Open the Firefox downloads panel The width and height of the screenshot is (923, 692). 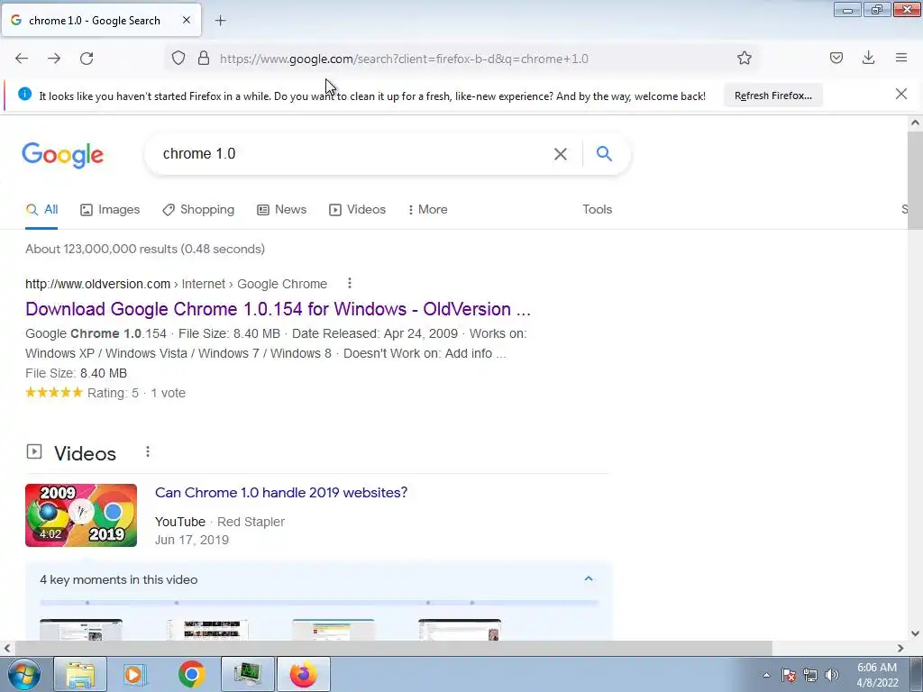pos(868,58)
